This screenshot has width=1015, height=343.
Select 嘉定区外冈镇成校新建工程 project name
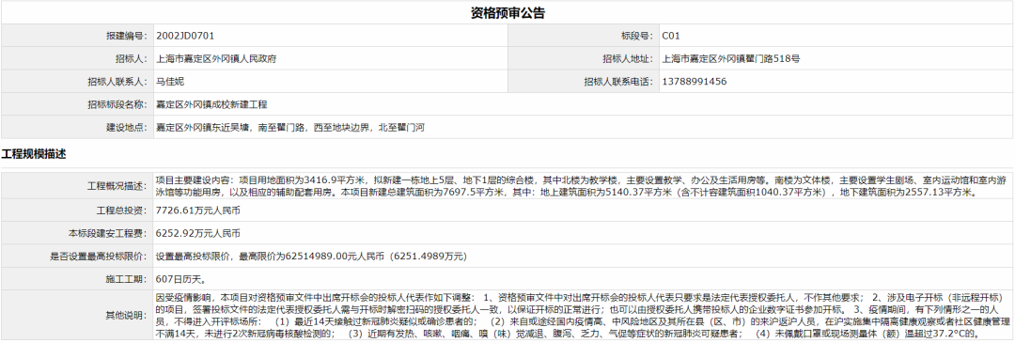tap(211, 104)
